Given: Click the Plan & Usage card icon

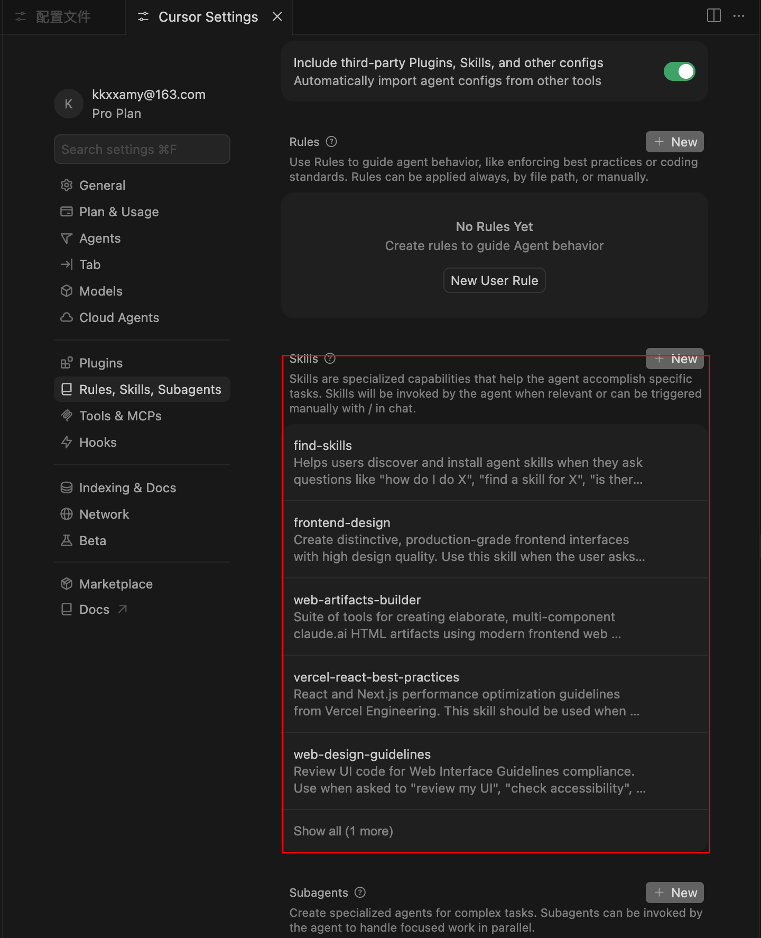Looking at the screenshot, I should click(x=67, y=212).
